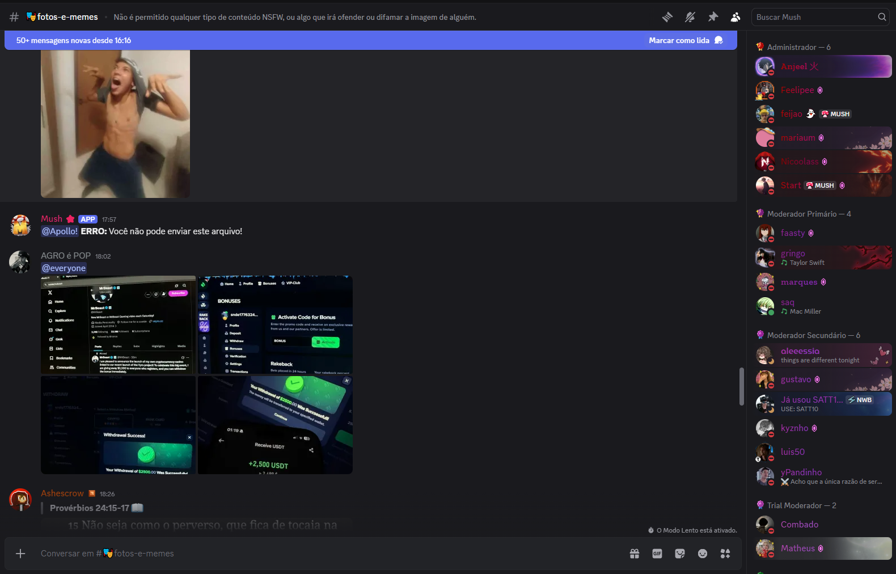Viewport: 896px width, 574px height.
Task: Open AGRO é POP username
Action: click(66, 256)
